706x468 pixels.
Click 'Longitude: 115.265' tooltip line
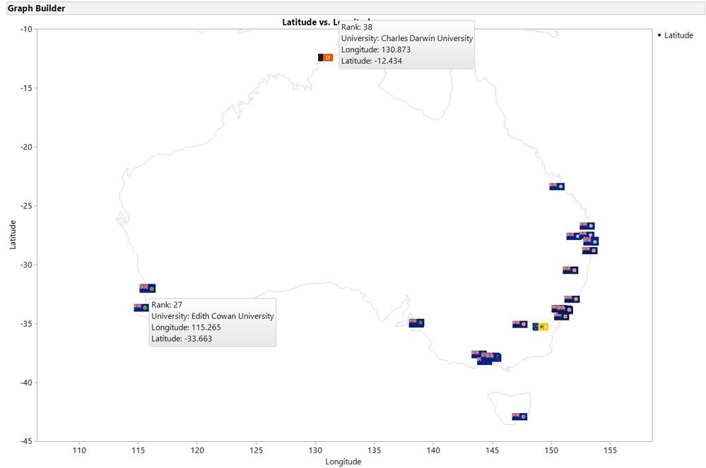[x=186, y=328]
